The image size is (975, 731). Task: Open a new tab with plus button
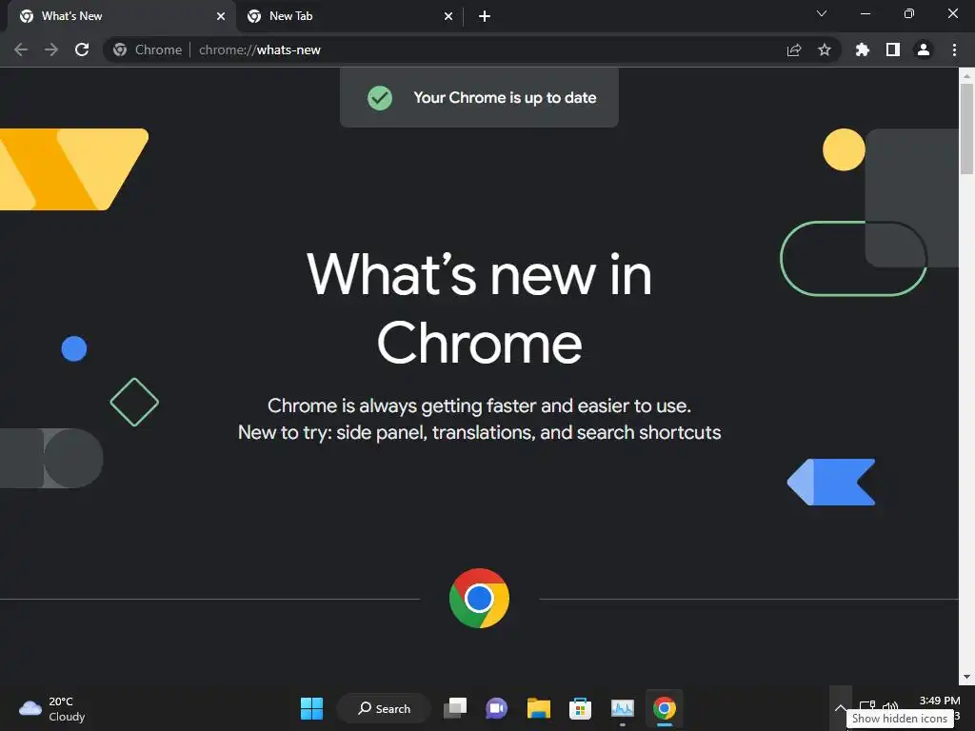[485, 16]
